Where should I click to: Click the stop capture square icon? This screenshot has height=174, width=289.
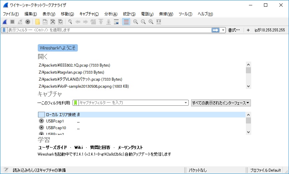[x=12, y=22]
